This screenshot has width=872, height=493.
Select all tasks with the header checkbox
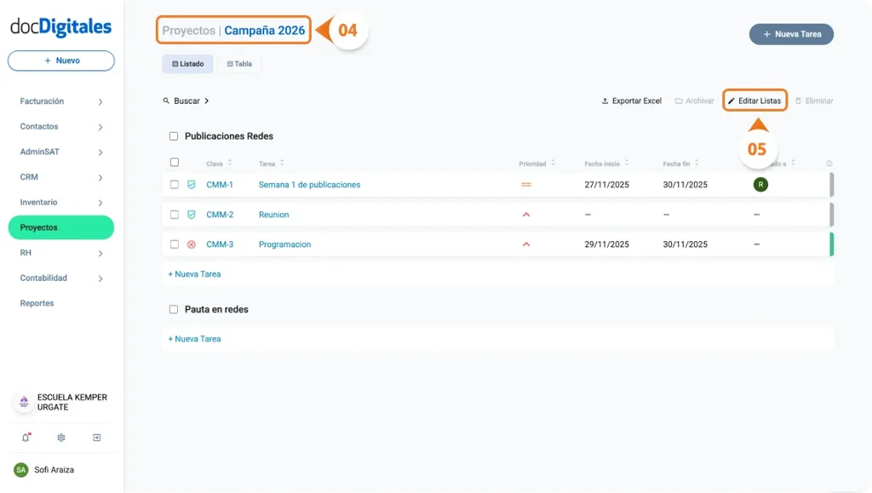[175, 162]
